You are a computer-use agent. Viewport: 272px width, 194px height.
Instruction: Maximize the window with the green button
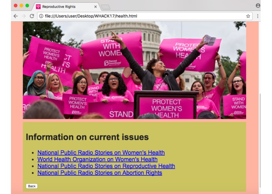click(27, 5)
